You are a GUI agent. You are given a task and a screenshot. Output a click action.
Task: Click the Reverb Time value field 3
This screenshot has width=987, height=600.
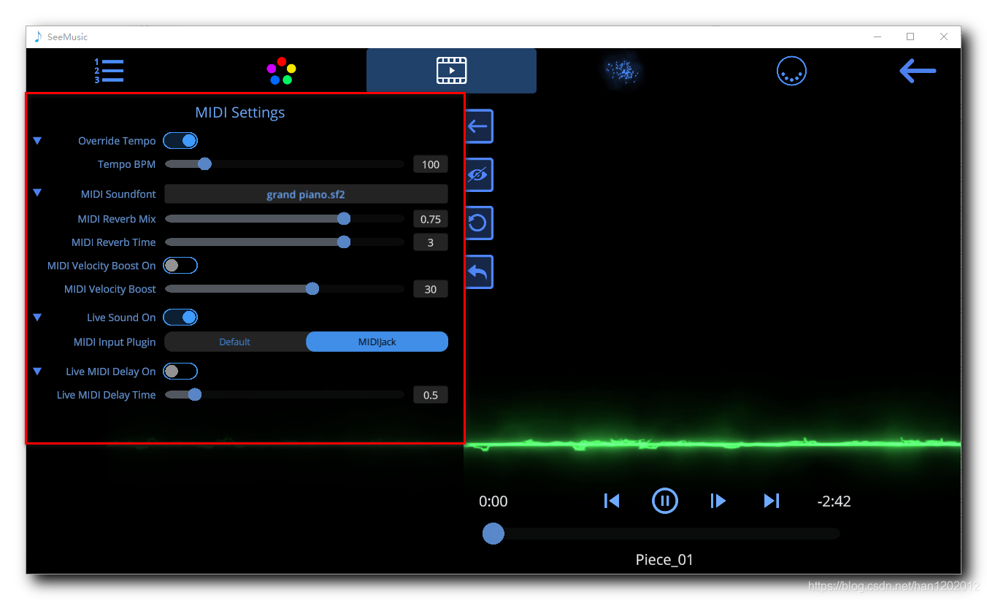pos(431,242)
